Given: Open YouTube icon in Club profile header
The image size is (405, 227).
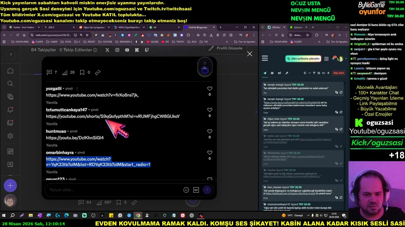Looking at the screenshot, I should pos(127,50).
